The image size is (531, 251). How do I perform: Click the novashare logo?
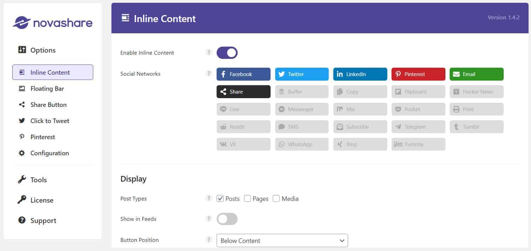(x=53, y=22)
